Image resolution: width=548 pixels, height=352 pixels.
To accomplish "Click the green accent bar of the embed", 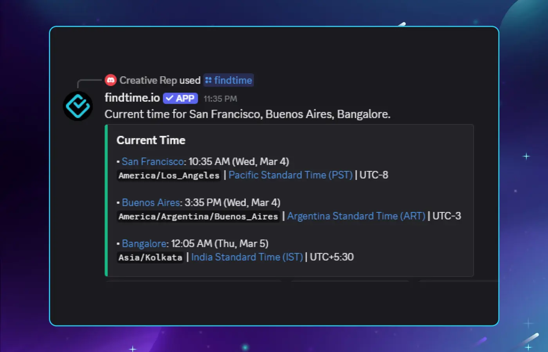I will coord(105,199).
